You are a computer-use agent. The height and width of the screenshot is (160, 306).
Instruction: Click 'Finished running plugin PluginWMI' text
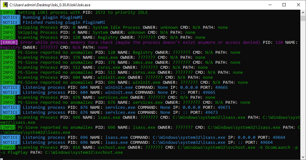click(64, 22)
